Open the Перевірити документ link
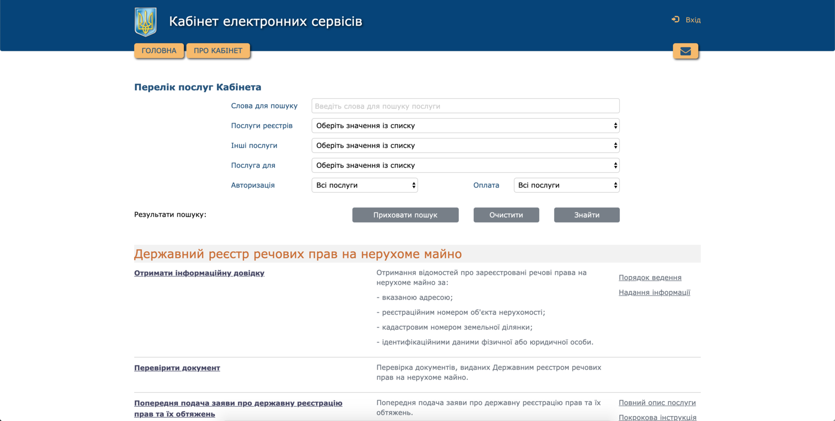835x421 pixels. pos(177,368)
